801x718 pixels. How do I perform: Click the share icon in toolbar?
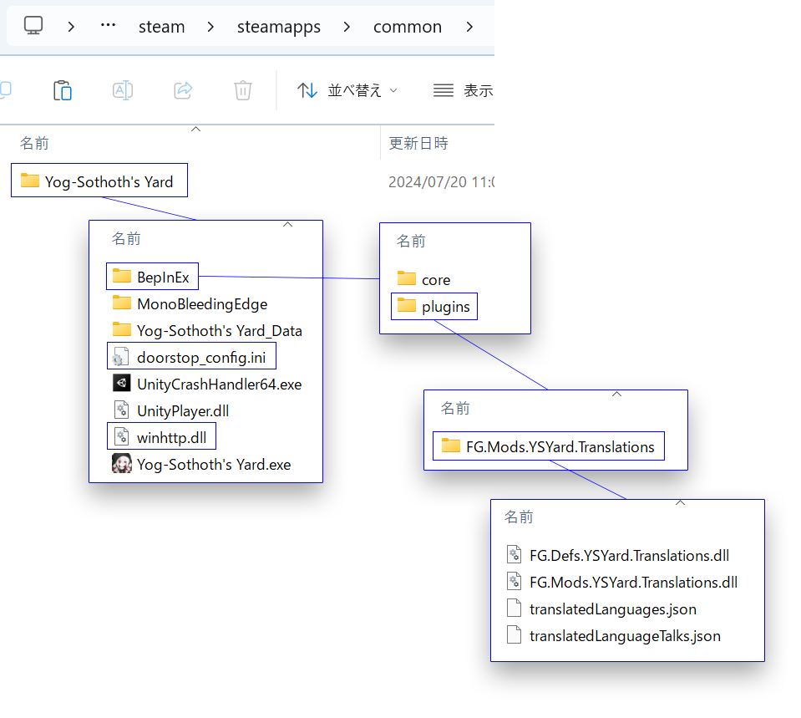183,90
